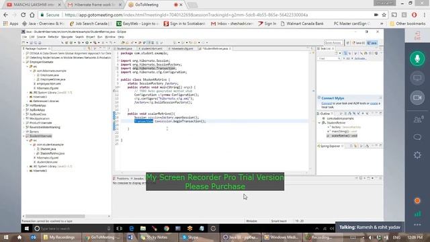Collapse StudentRetrive class in Outline

coord(320,123)
